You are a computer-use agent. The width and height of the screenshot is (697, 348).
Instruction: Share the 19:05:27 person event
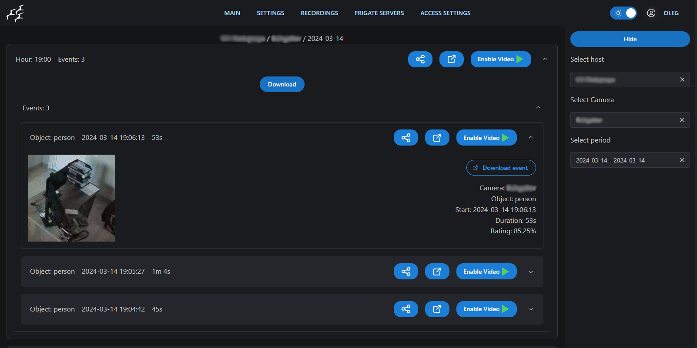(x=405, y=272)
